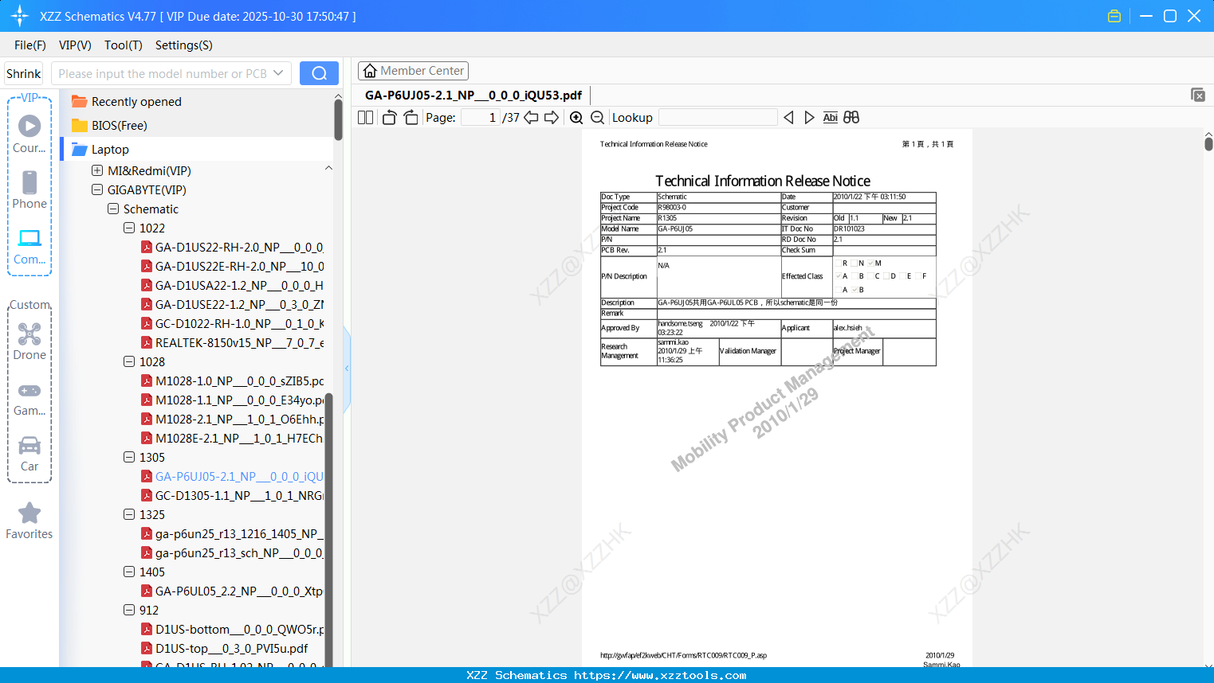Open Favorites in the sidebar
Viewport: 1214px width, 683px height.
29,521
